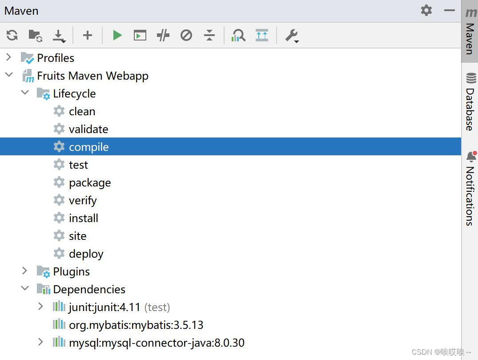The image size is (478, 360).
Task: Select the deploy lifecycle goal
Action: pyautogui.click(x=86, y=254)
